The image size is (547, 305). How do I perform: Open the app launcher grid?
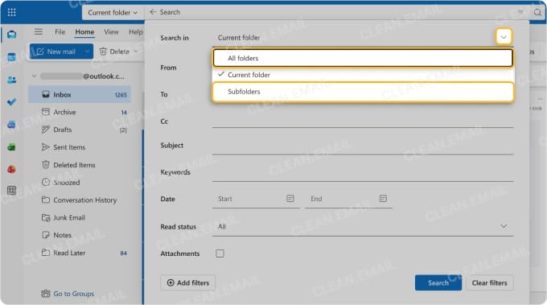tap(11, 13)
